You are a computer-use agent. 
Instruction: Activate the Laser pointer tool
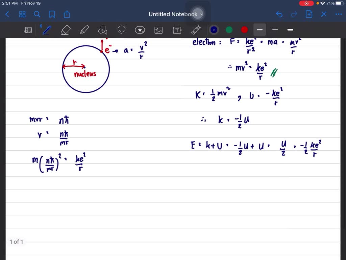(x=196, y=30)
